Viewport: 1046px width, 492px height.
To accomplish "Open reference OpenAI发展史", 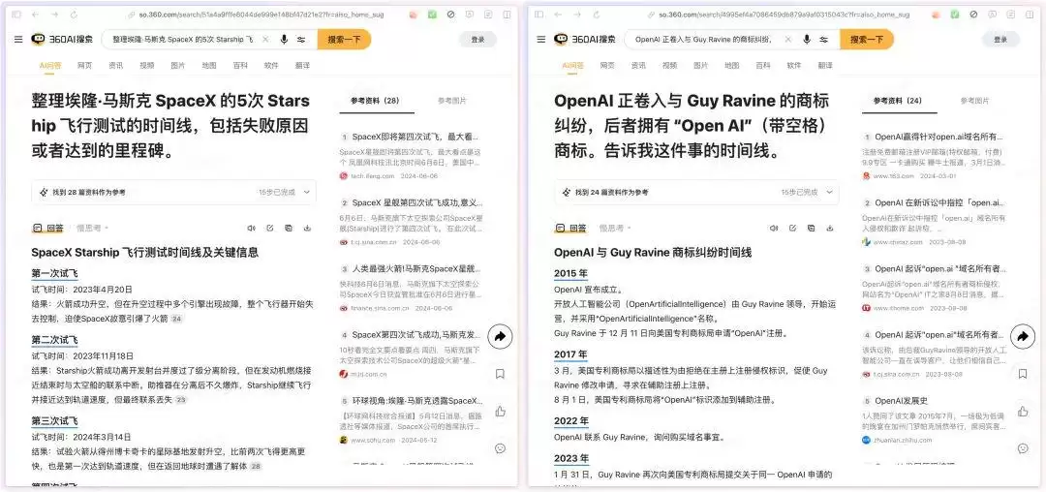I will (x=902, y=401).
